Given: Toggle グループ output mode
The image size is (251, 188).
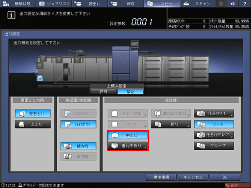Looking at the screenshot, I should pos(214,146).
